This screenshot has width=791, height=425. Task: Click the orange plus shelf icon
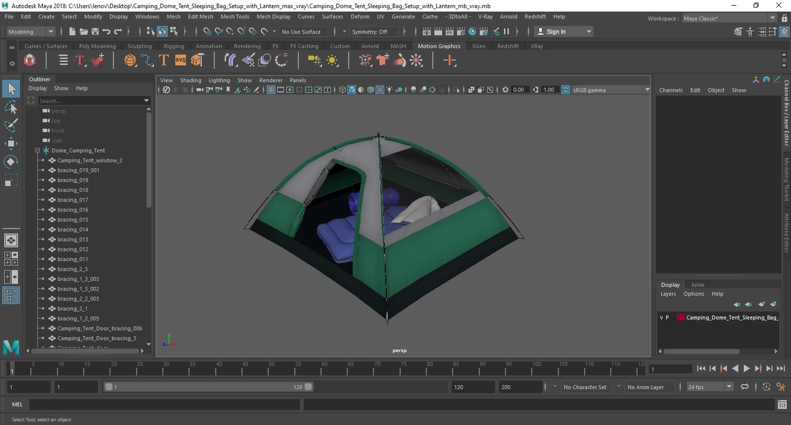[x=449, y=61]
